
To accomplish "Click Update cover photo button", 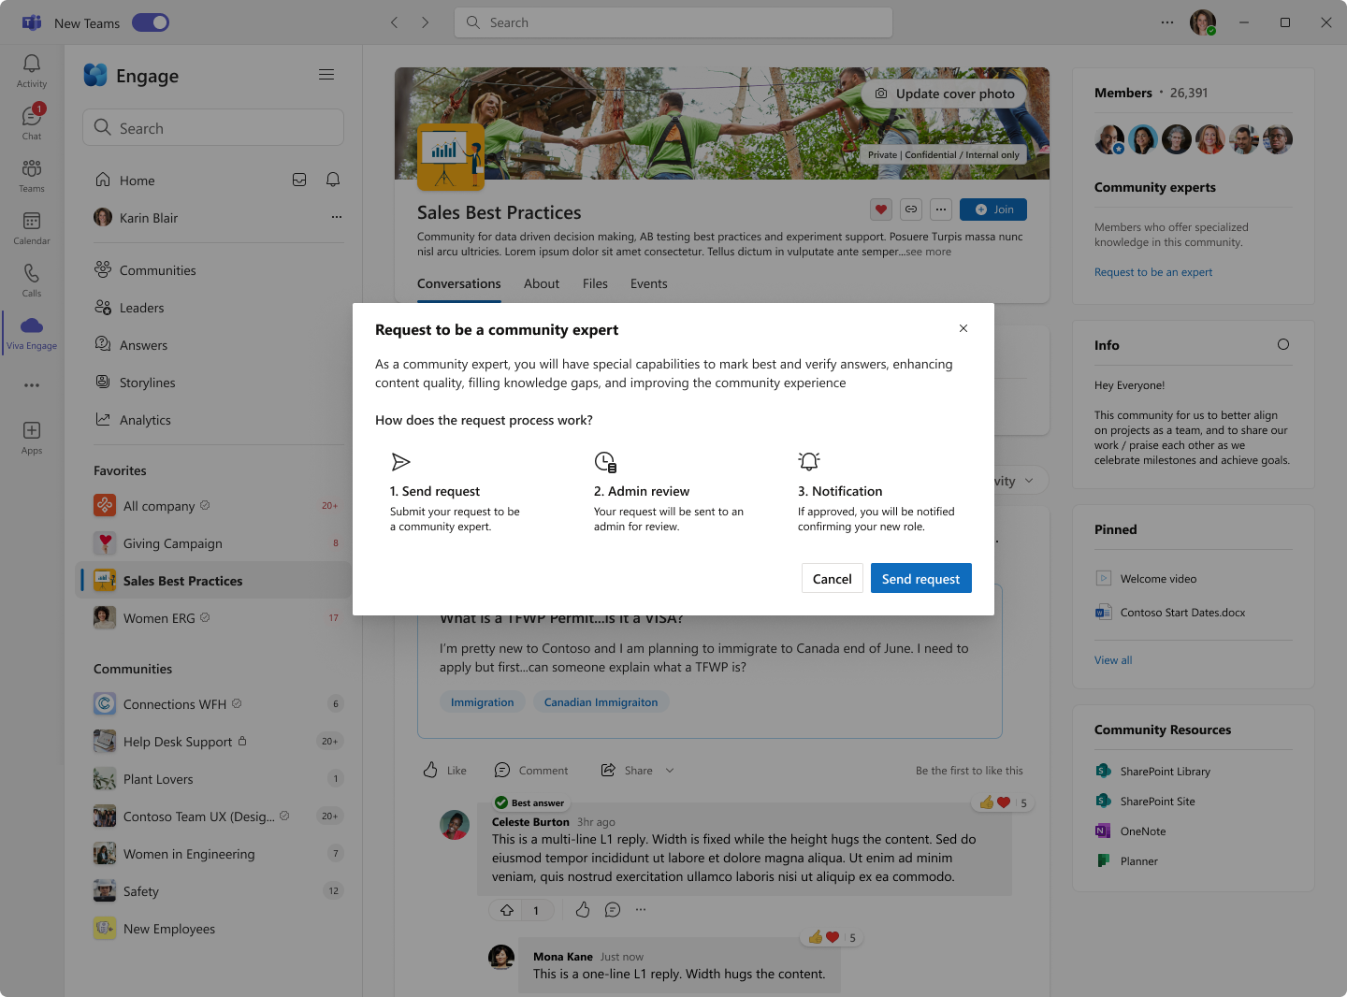I will (944, 94).
